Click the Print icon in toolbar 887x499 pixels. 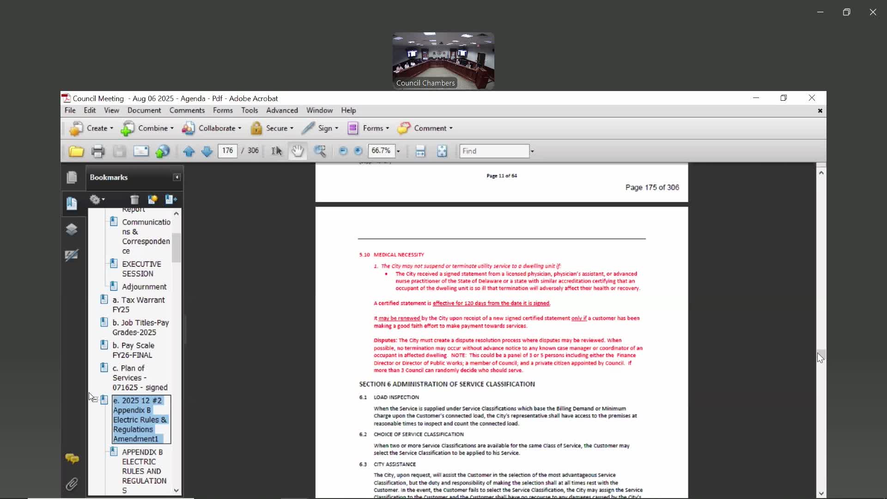[97, 151]
